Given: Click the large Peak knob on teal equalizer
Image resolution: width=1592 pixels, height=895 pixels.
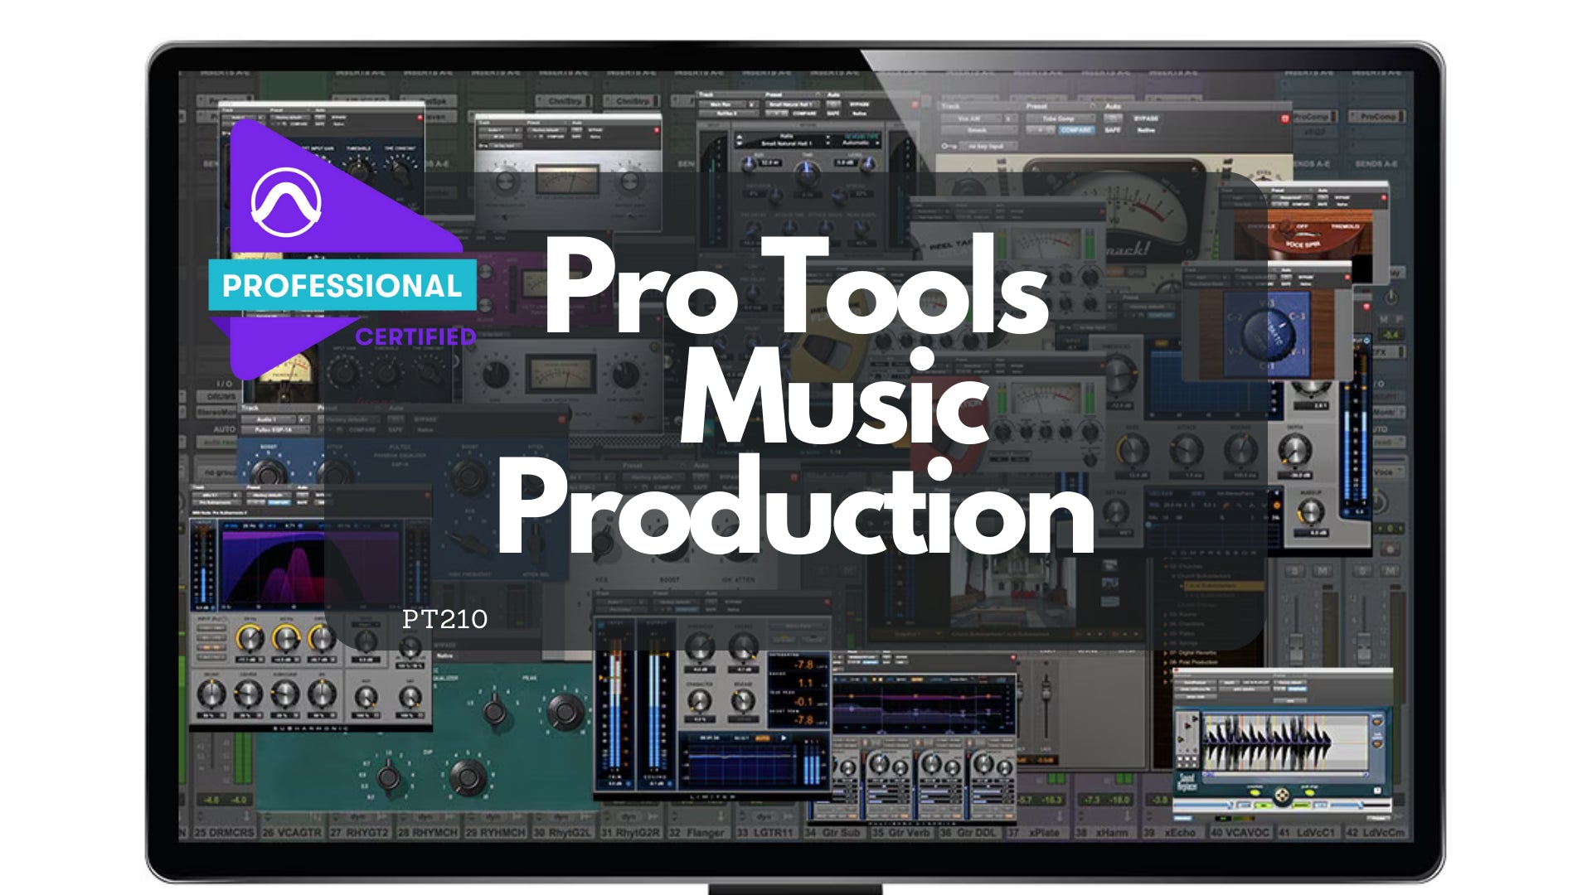Looking at the screenshot, I should point(566,711).
